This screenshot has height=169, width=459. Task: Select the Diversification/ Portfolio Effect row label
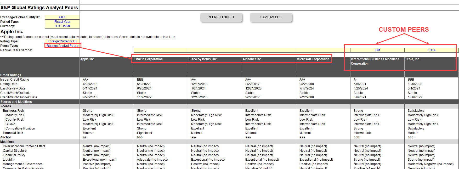(x=24, y=146)
